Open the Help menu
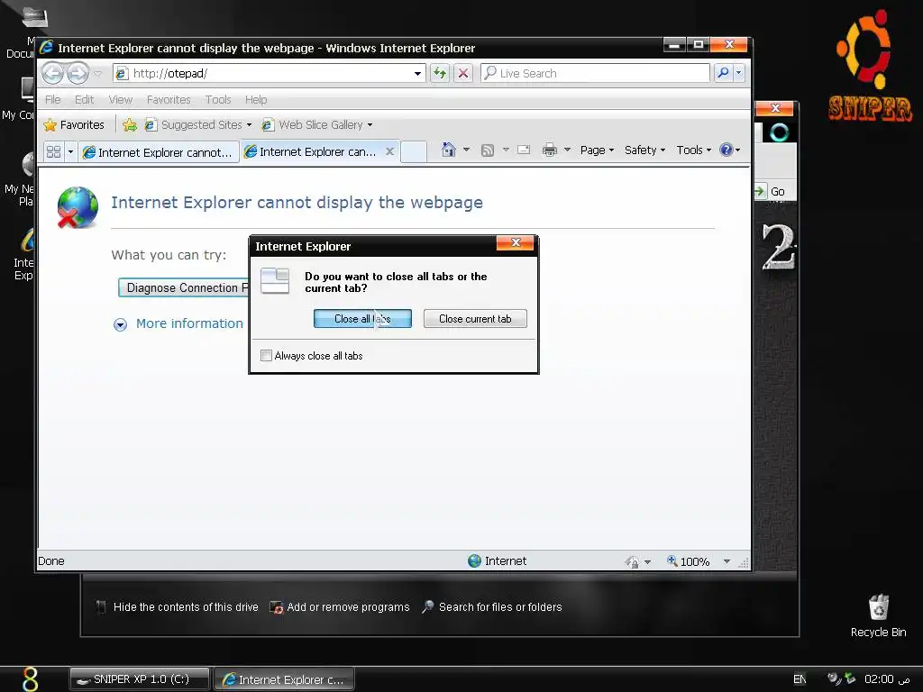923x692 pixels. (256, 99)
